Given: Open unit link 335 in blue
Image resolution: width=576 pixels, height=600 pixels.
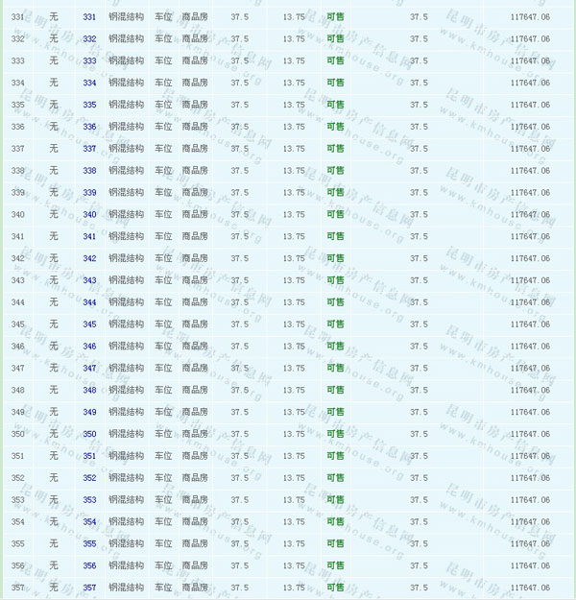Looking at the screenshot, I should coord(89,105).
